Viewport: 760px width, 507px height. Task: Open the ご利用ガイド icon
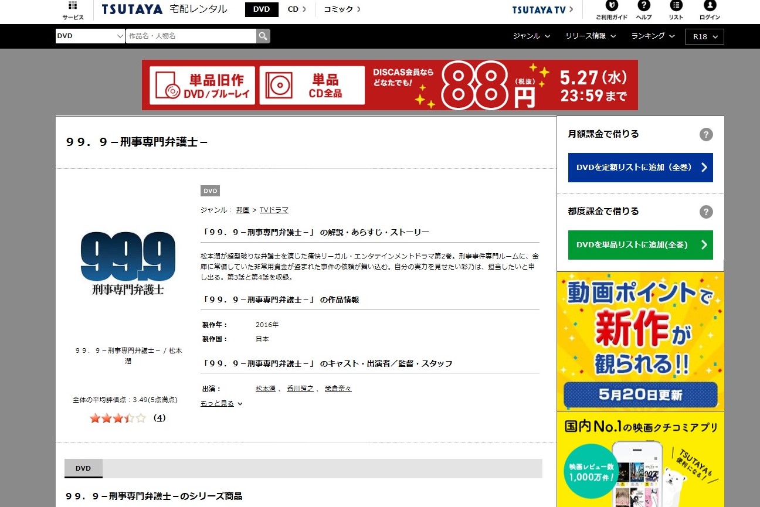click(x=612, y=6)
